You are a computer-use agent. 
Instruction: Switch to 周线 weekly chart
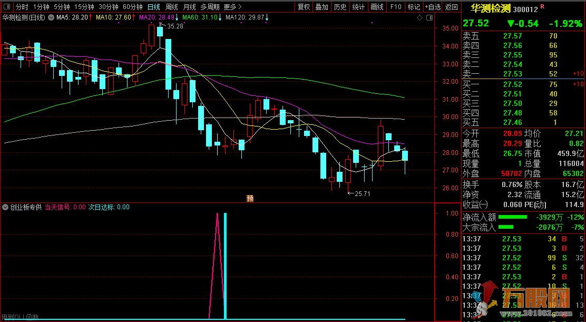172,7
